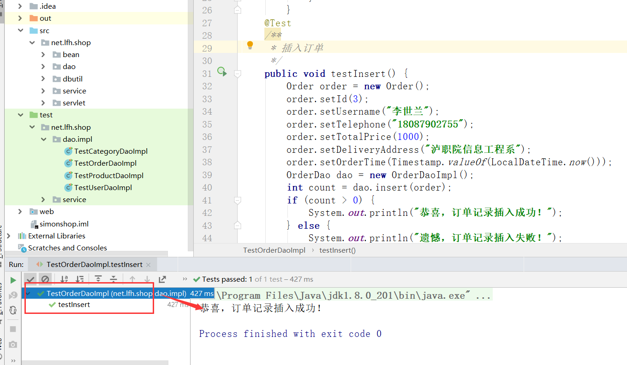
Task: Show more Run sidebar actions at bottom
Action: click(13, 361)
